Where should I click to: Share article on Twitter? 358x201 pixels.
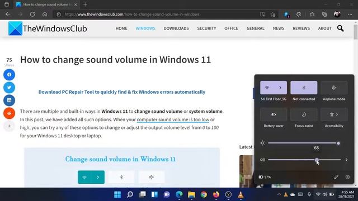pos(9,88)
